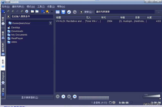The width and height of the screenshot is (162, 107).
Task: Clear the file browser filter X icon
Action: (8, 16)
